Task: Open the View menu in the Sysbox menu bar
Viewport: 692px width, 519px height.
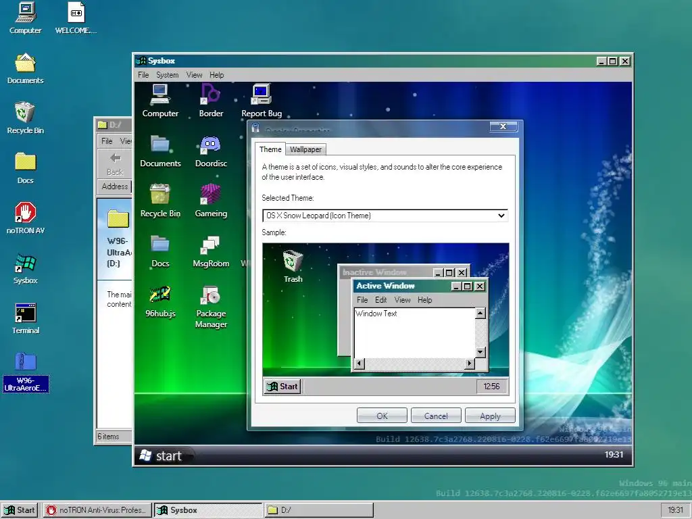Action: 194,75
